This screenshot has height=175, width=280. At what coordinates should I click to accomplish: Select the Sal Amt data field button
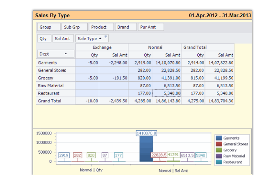63,39
